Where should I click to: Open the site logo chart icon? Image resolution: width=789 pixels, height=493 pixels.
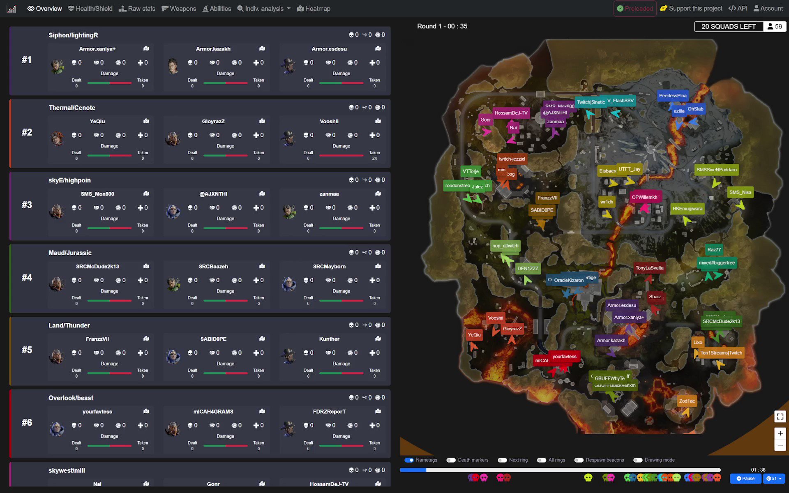12,9
